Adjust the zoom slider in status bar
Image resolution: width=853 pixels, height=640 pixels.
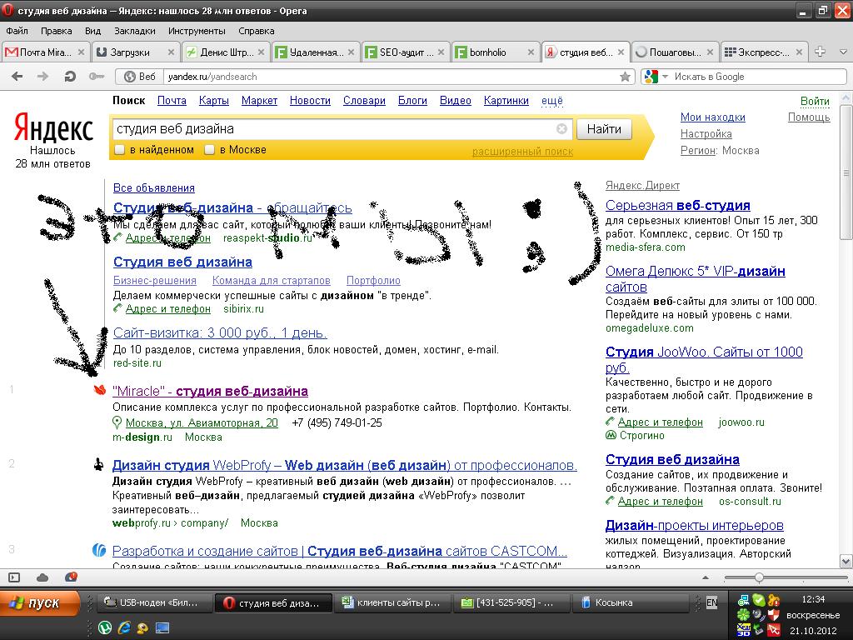click(759, 577)
